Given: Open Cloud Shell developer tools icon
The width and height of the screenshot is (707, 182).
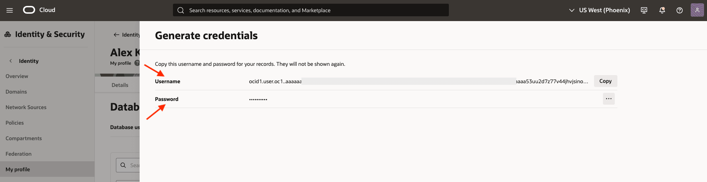Looking at the screenshot, I should (x=644, y=10).
